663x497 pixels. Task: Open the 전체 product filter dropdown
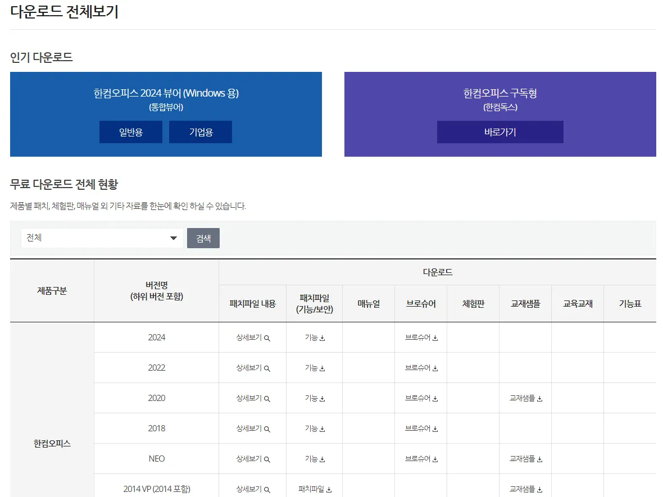pyautogui.click(x=101, y=238)
